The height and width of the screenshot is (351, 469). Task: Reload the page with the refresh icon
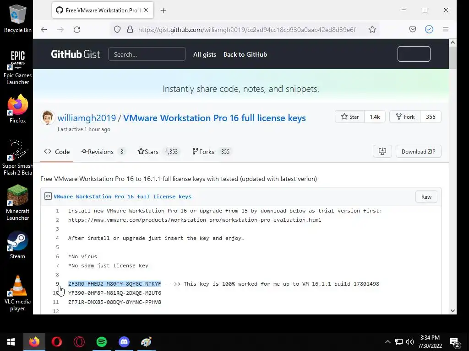(77, 30)
